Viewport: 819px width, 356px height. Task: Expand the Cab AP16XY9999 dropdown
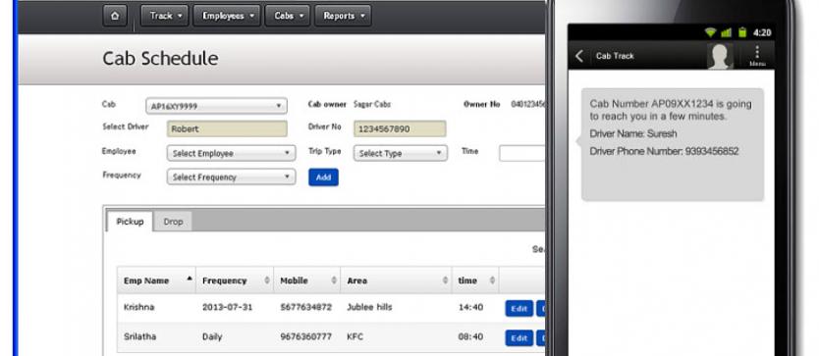tap(216, 106)
